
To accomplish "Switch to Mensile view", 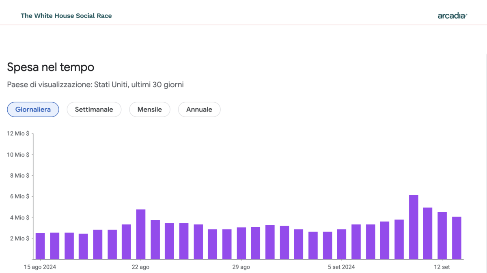I will [149, 110].
